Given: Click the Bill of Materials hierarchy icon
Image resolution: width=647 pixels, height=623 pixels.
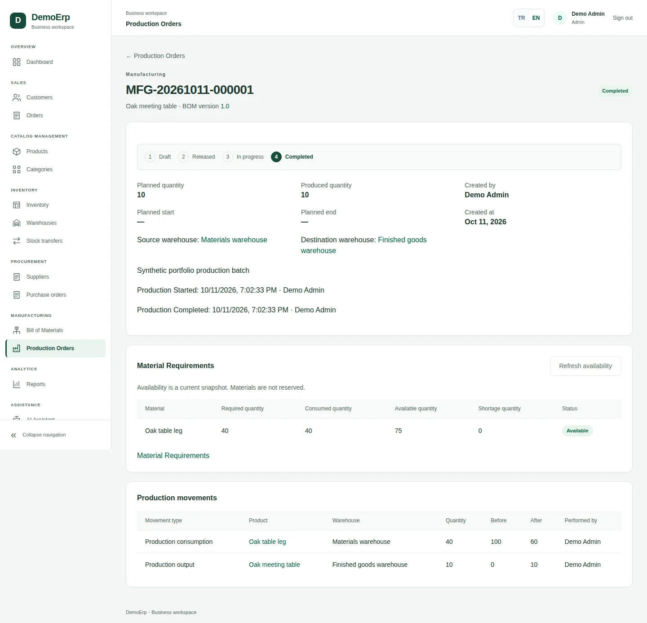Looking at the screenshot, I should tap(17, 330).
